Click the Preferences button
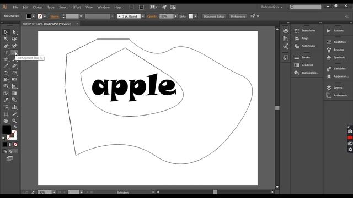 point(238,16)
